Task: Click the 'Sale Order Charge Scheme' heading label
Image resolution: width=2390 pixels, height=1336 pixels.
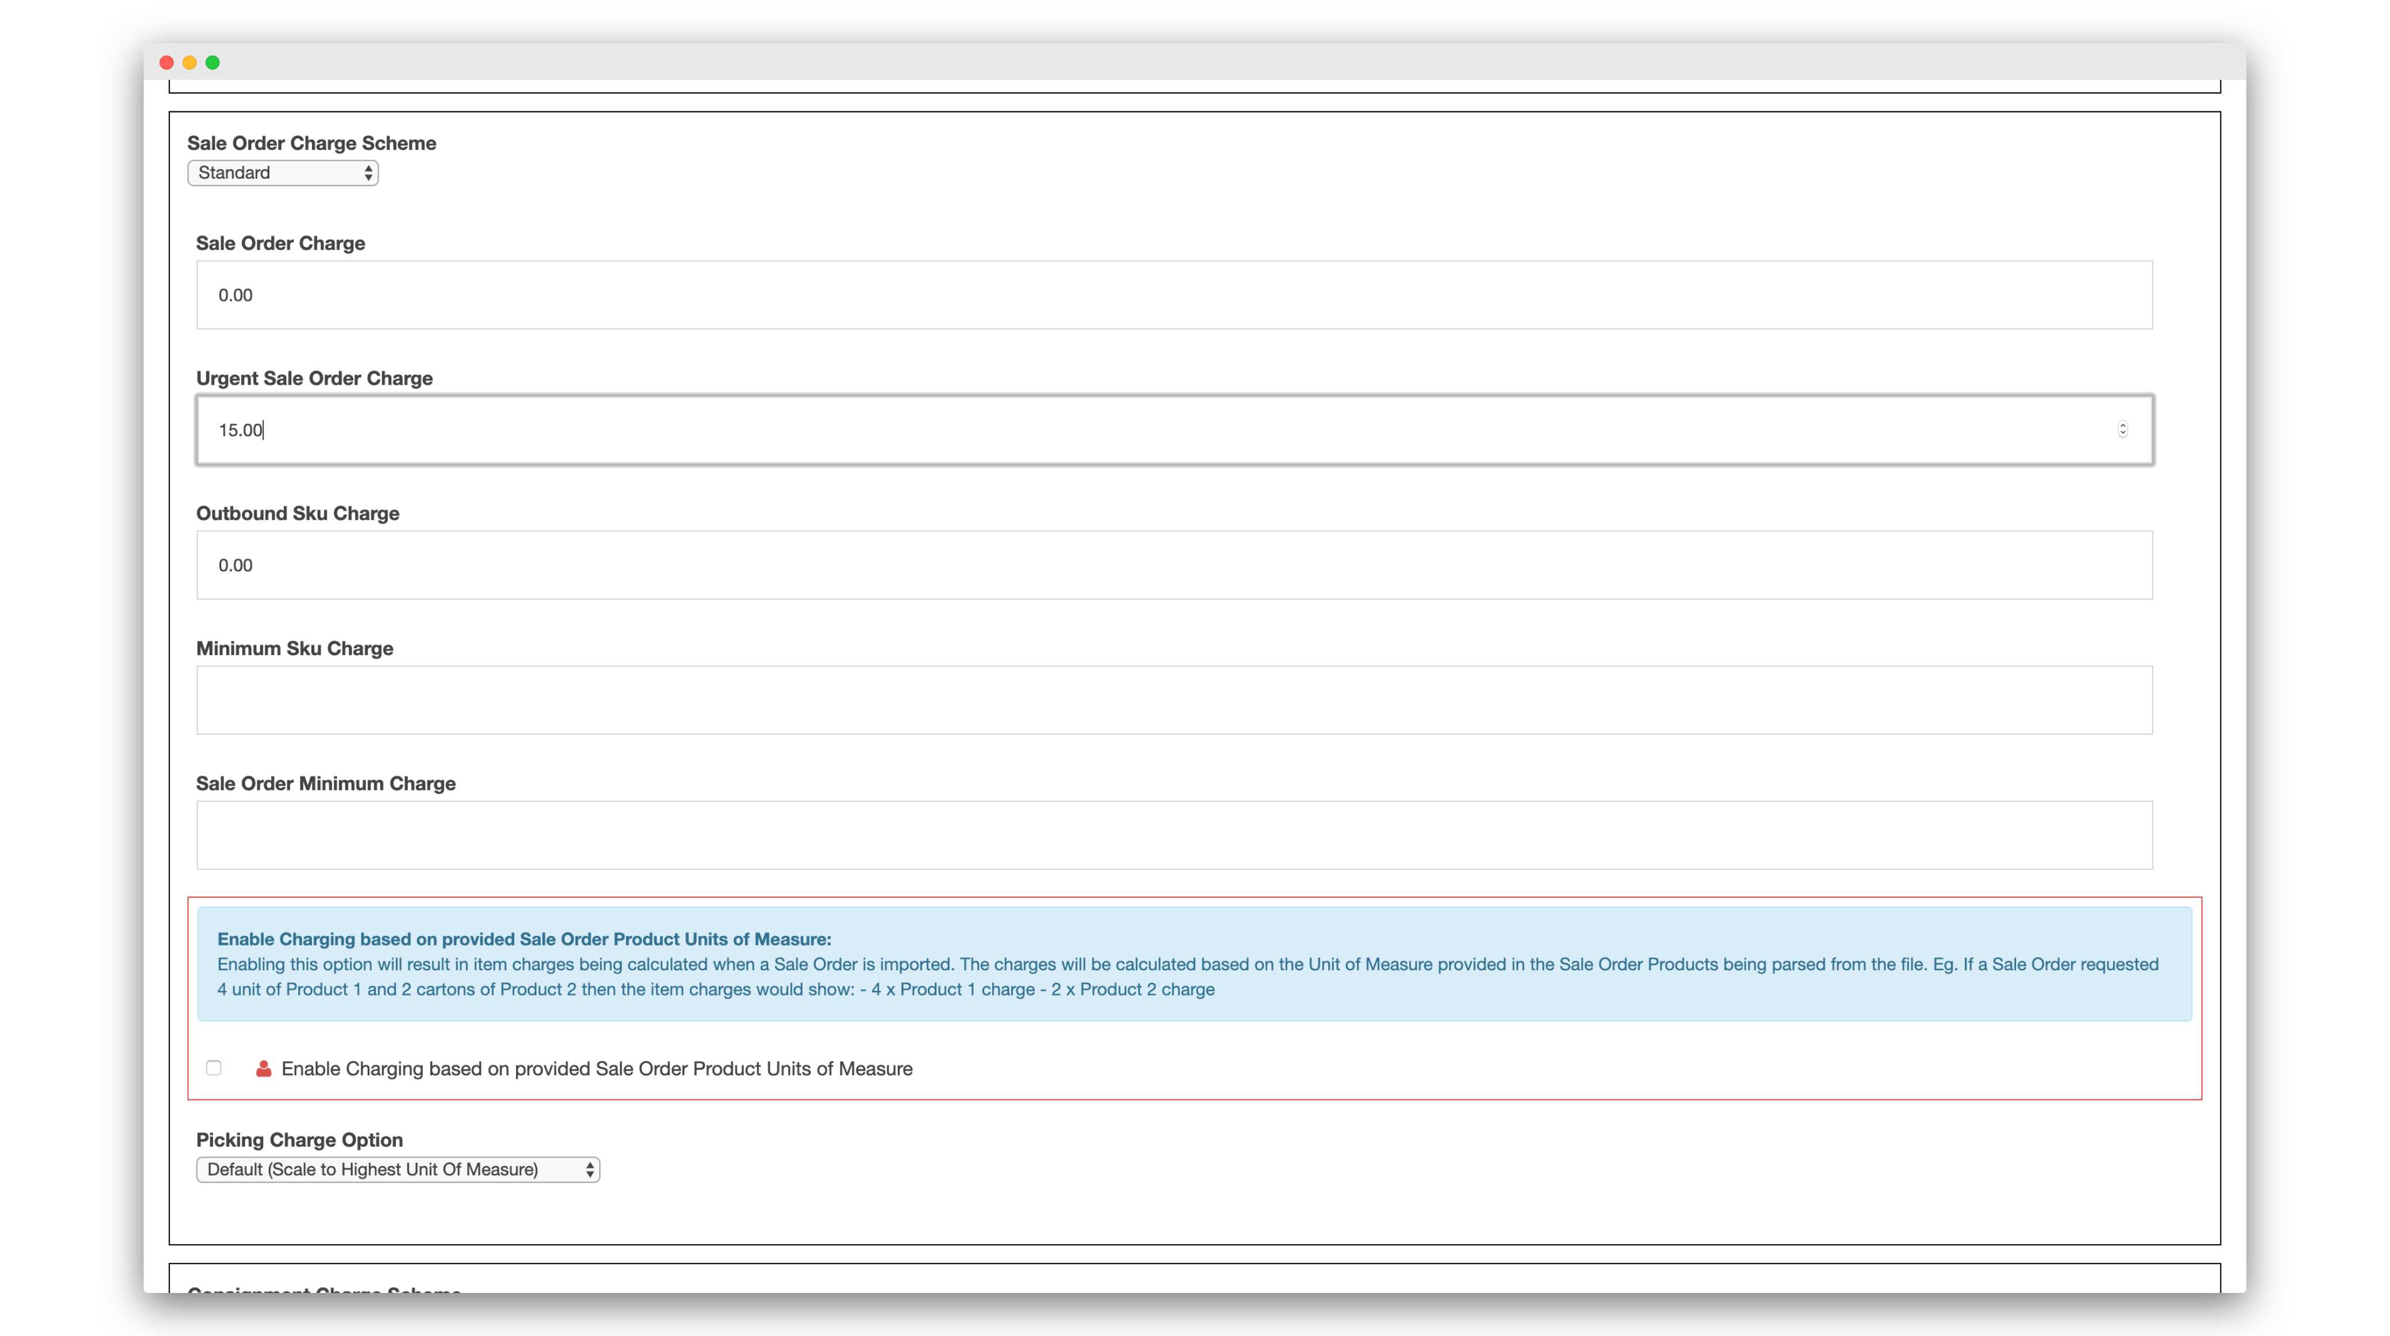Action: click(x=312, y=143)
